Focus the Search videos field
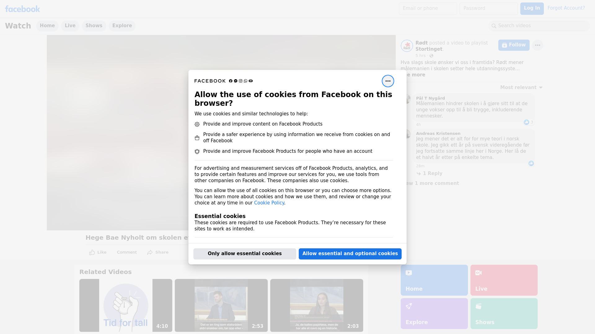The image size is (595, 334). coord(539,26)
